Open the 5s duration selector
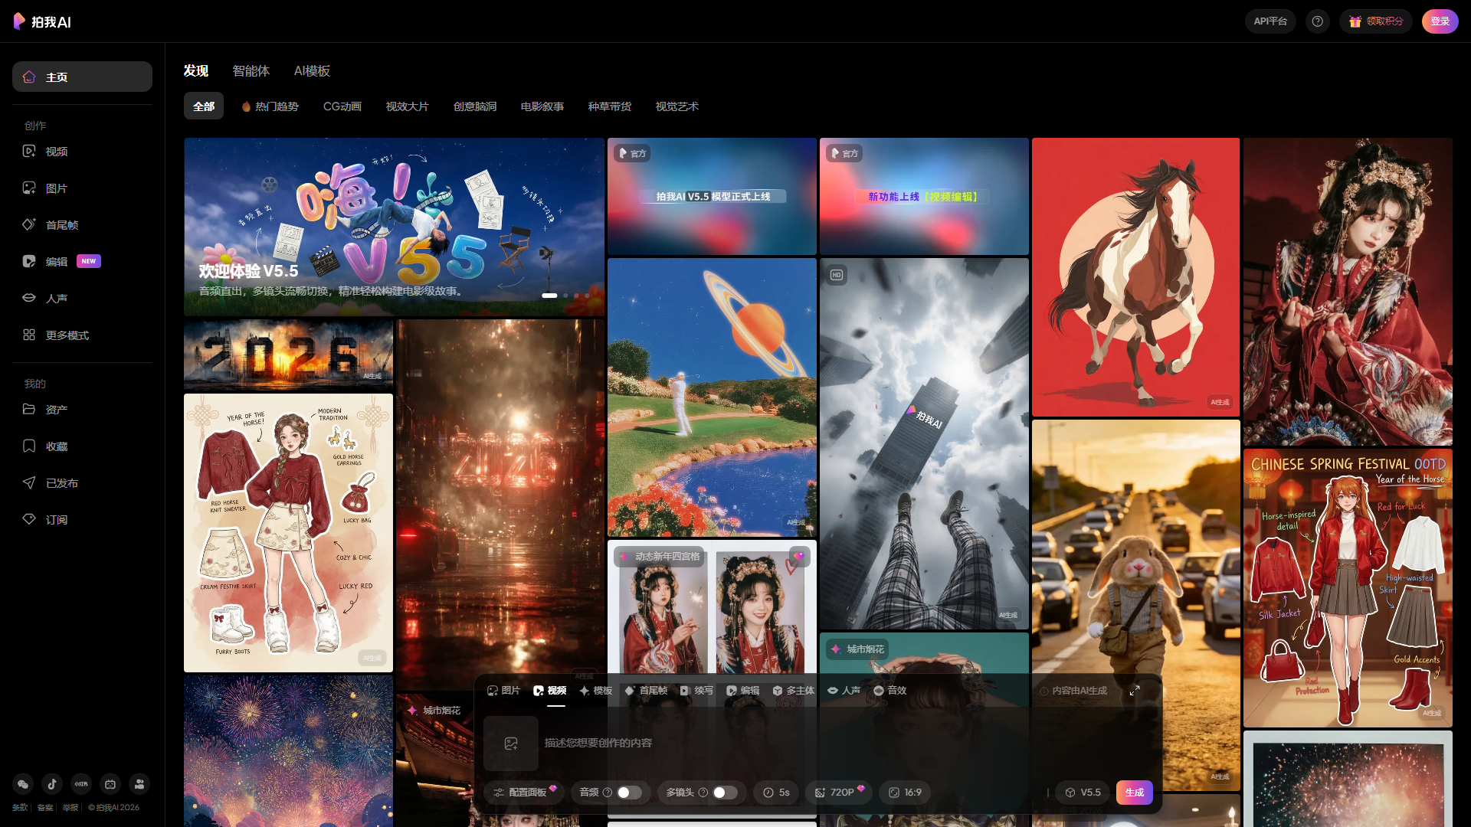Viewport: 1471px width, 827px height. tap(776, 793)
